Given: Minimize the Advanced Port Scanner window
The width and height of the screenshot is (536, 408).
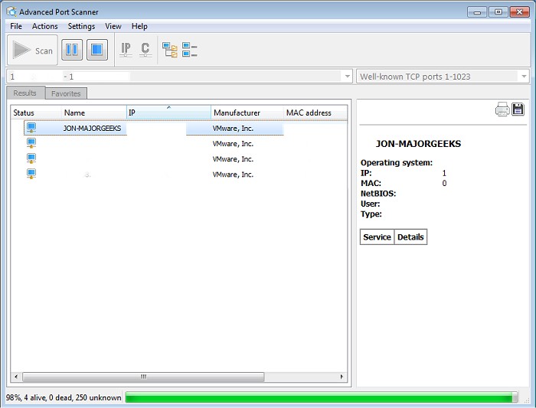Looking at the screenshot, I should (x=477, y=12).
